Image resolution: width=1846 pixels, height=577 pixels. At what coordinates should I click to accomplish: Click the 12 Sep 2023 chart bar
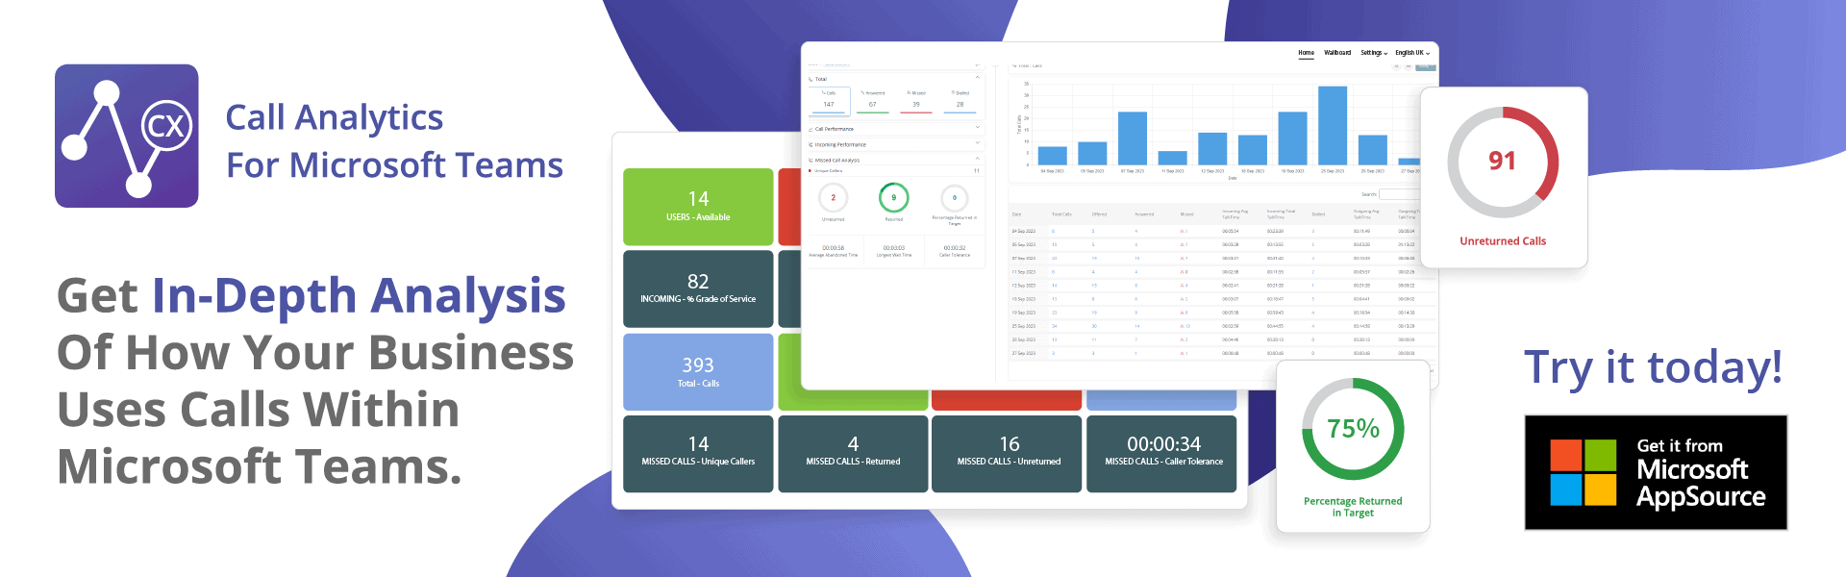pyautogui.click(x=1212, y=149)
